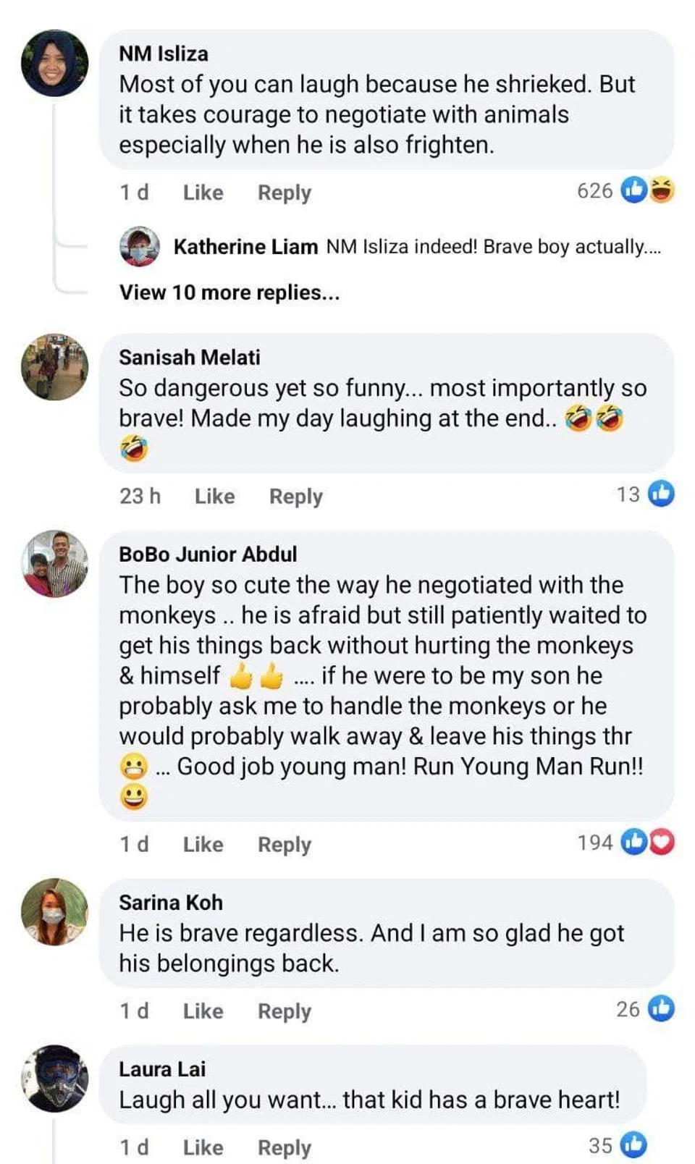Like NM Isliza's comment
The image size is (695, 1164).
tap(203, 193)
